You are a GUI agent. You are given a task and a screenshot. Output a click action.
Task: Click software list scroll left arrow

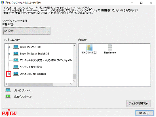click(6, 84)
